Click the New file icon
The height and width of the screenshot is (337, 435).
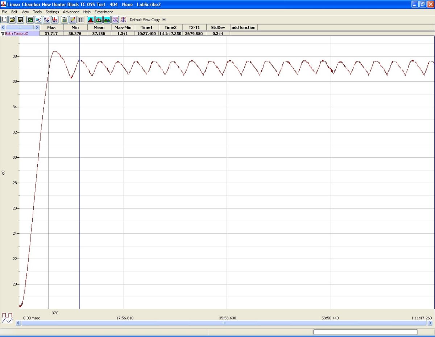pyautogui.click(x=4, y=20)
